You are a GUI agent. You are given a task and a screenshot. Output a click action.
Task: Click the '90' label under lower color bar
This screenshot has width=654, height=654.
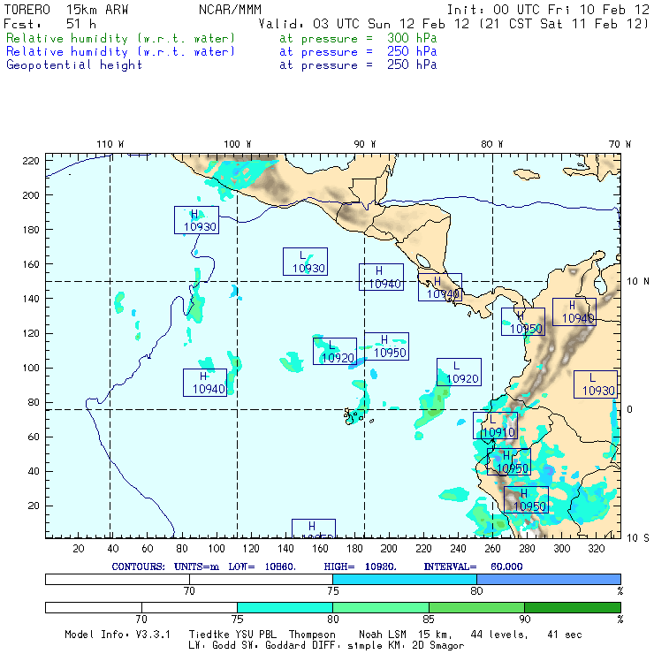point(525,620)
